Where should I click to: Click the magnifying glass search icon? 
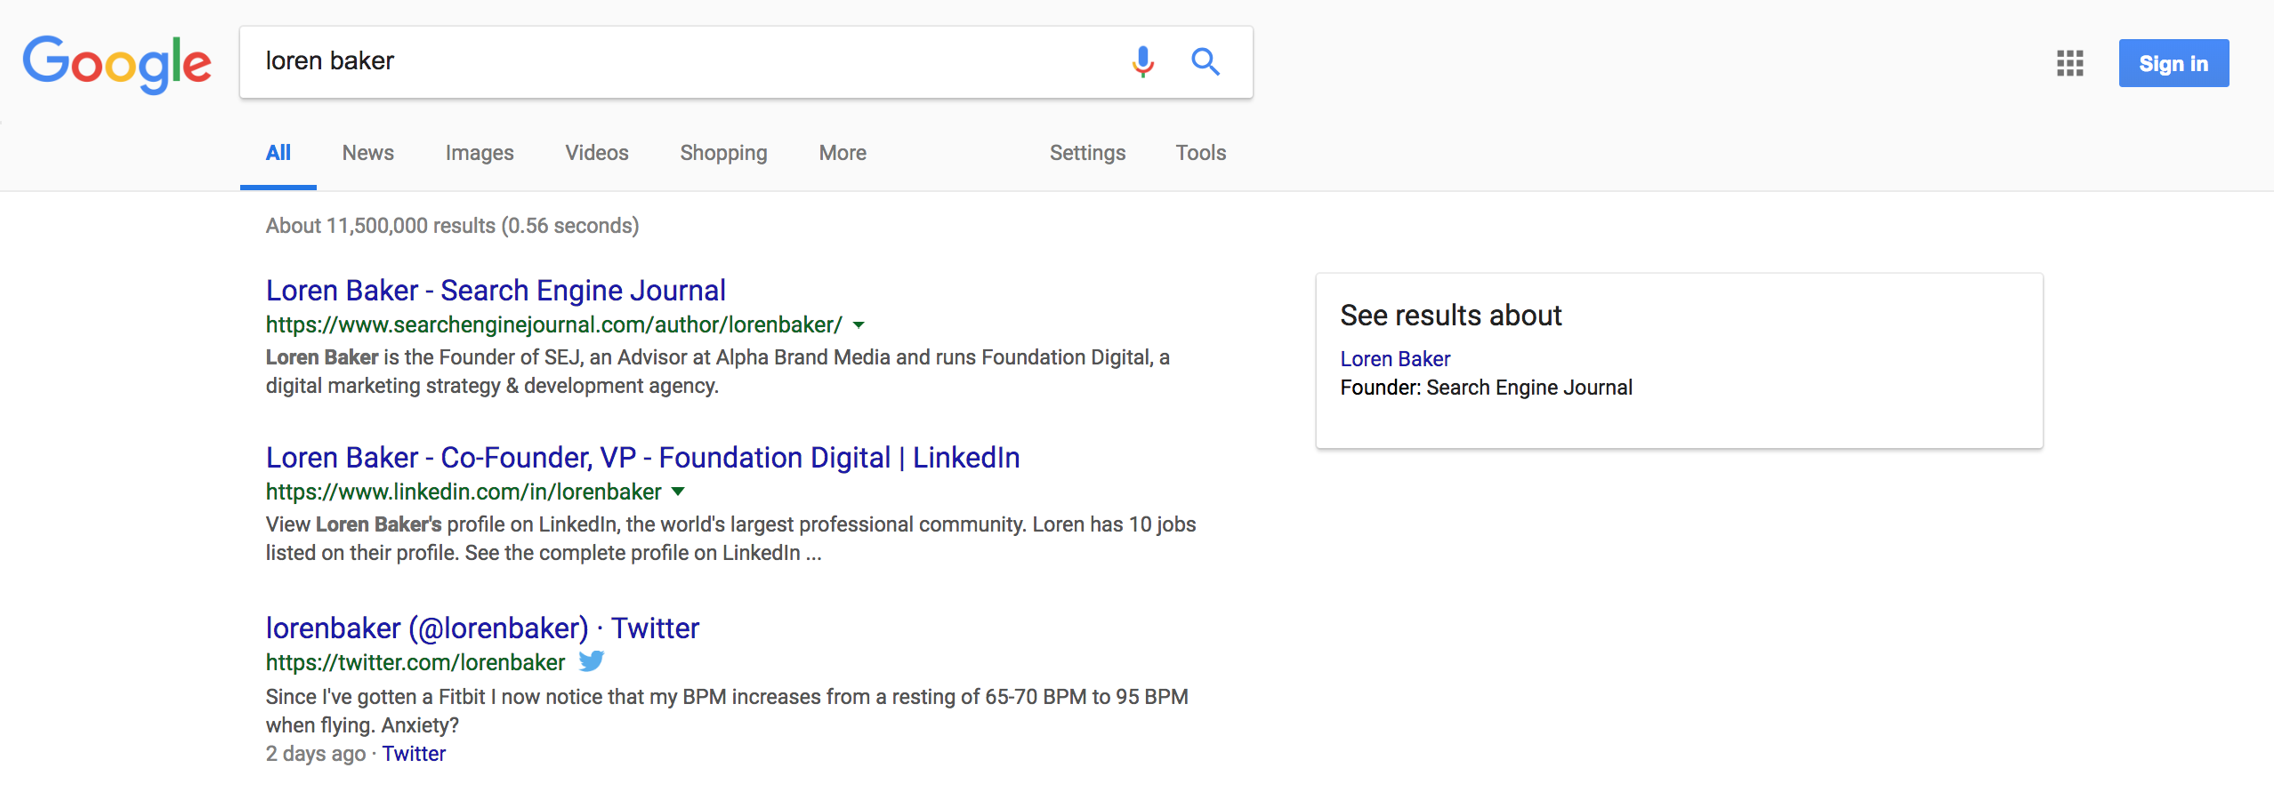[1206, 61]
